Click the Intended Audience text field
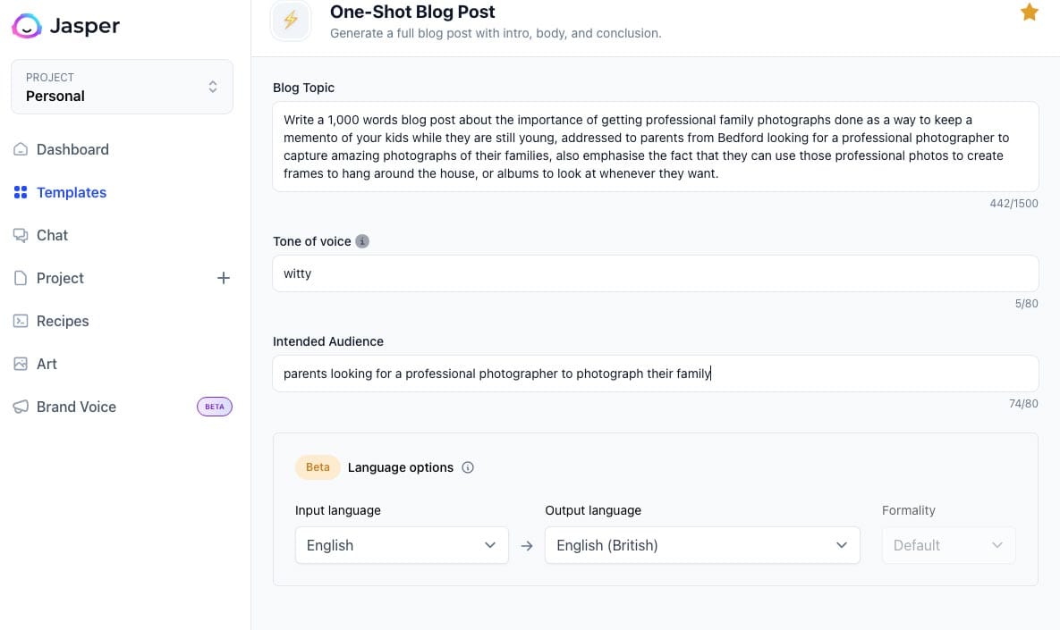 click(655, 374)
